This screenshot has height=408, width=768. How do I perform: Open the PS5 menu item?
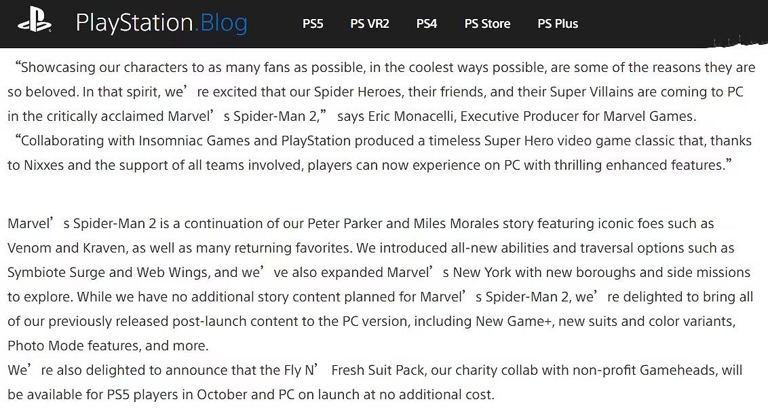(313, 24)
